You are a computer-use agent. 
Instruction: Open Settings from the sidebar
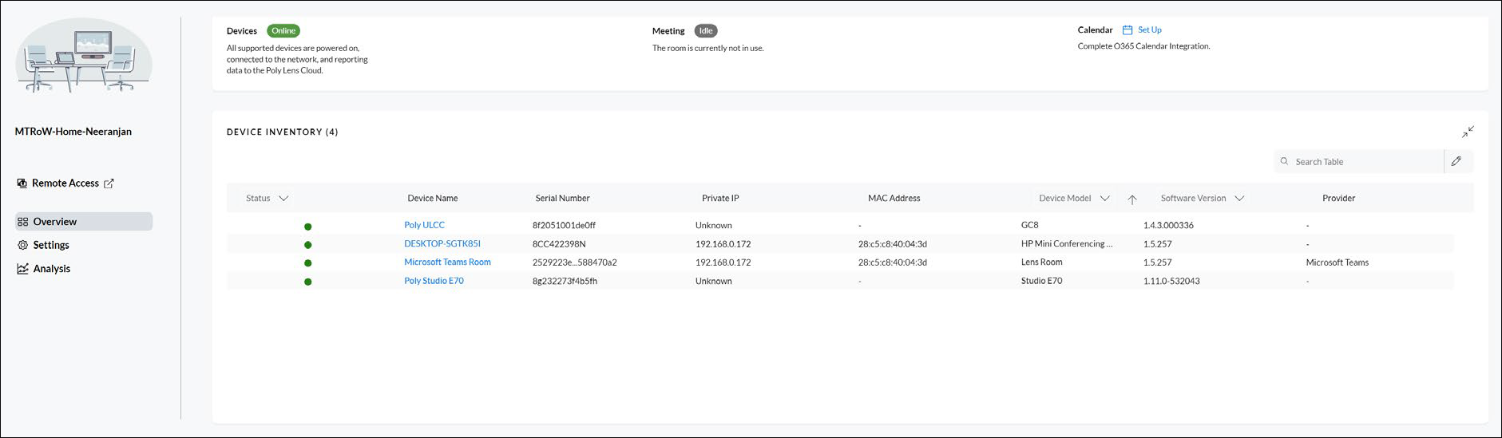[x=51, y=245]
